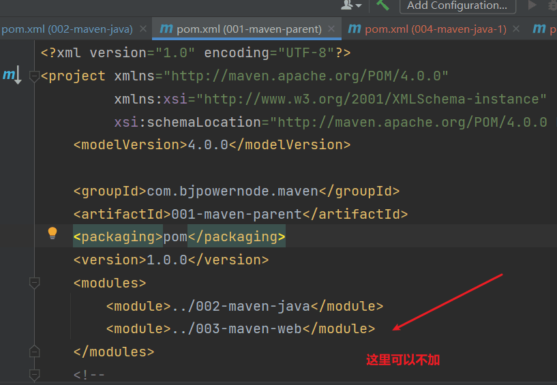Click the Maven icon on 001-maven-parent tab
Viewport: 557px width, 385px height.
166,29
